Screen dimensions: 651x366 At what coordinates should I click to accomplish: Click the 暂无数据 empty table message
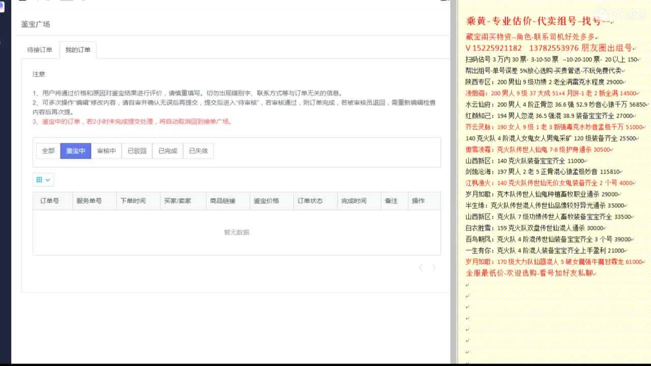236,232
